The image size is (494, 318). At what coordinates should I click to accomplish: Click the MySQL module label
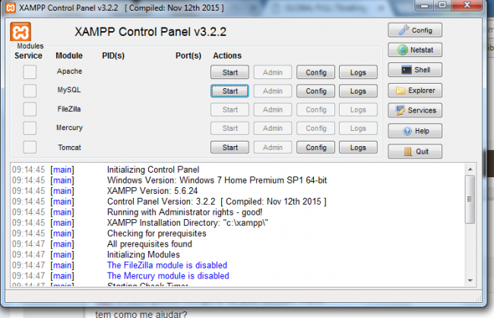[x=69, y=90]
